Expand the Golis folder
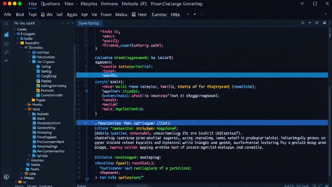 18,39
